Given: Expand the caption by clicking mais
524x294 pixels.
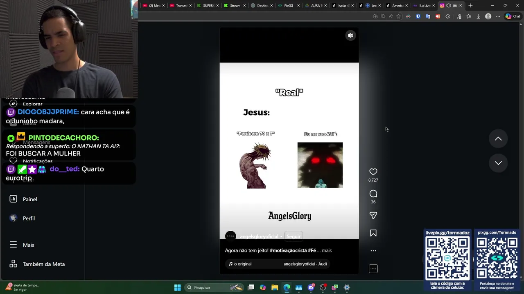Looking at the screenshot, I should 327,250.
